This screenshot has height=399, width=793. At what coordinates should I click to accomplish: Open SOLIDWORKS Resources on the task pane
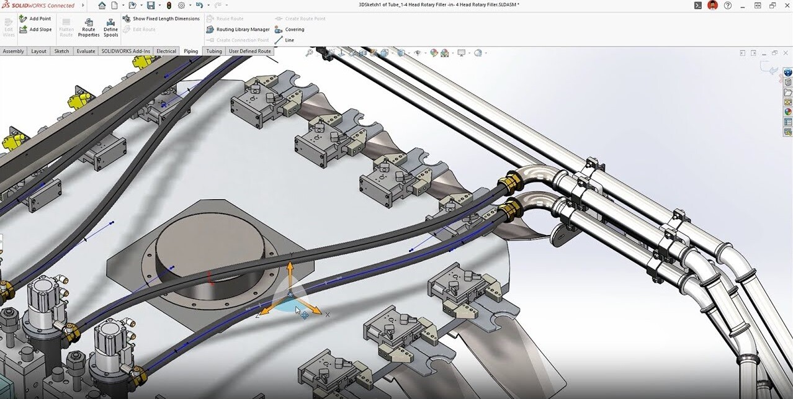[788, 72]
